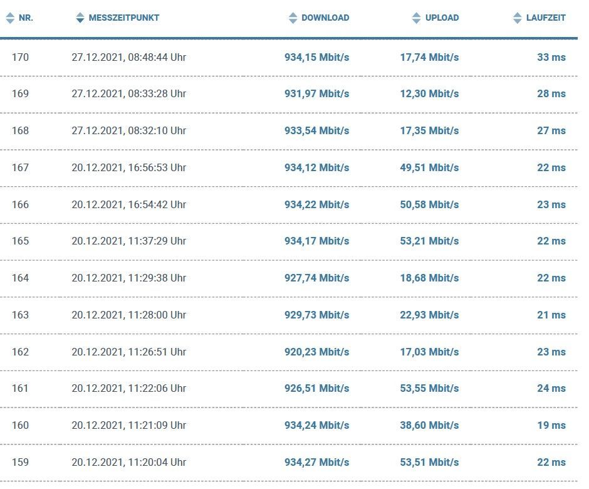Image resolution: width=589 pixels, height=489 pixels.
Task: Click the sort arrows beside DOWNLOAD
Action: [293, 18]
